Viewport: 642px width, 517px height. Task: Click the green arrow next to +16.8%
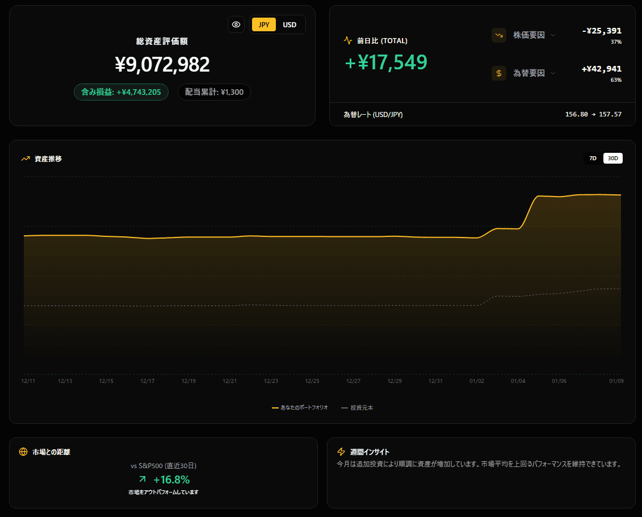pyautogui.click(x=142, y=480)
